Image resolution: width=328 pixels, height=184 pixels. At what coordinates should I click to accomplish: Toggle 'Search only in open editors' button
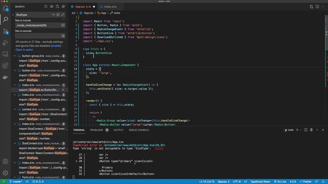(63, 25)
